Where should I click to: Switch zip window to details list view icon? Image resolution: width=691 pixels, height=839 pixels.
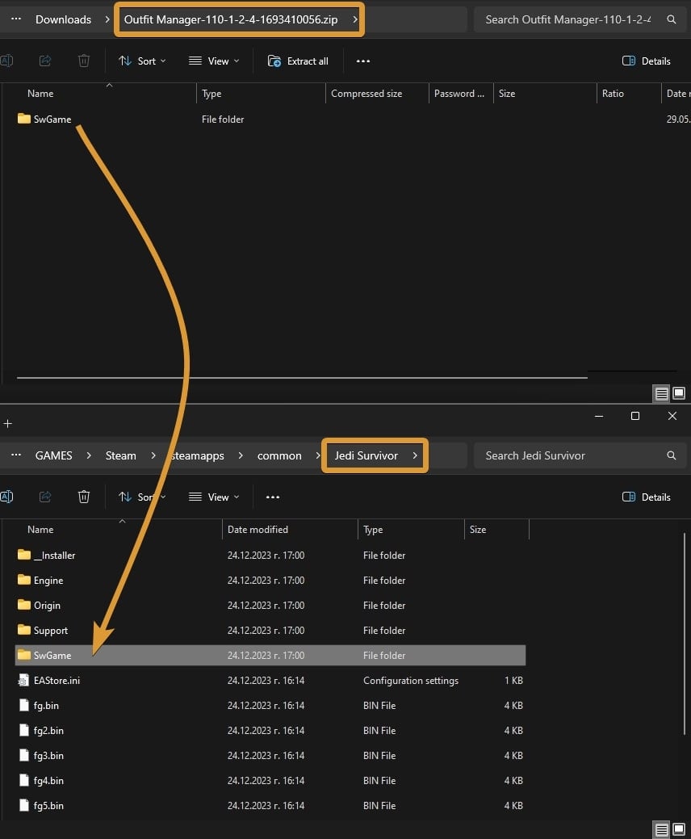click(662, 394)
